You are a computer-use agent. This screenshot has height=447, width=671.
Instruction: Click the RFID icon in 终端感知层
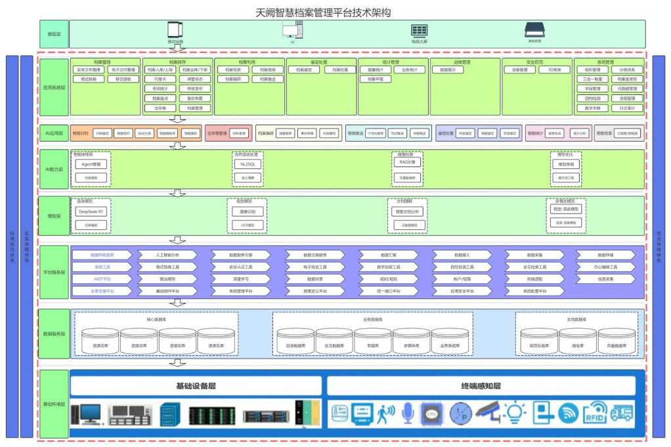point(594,412)
